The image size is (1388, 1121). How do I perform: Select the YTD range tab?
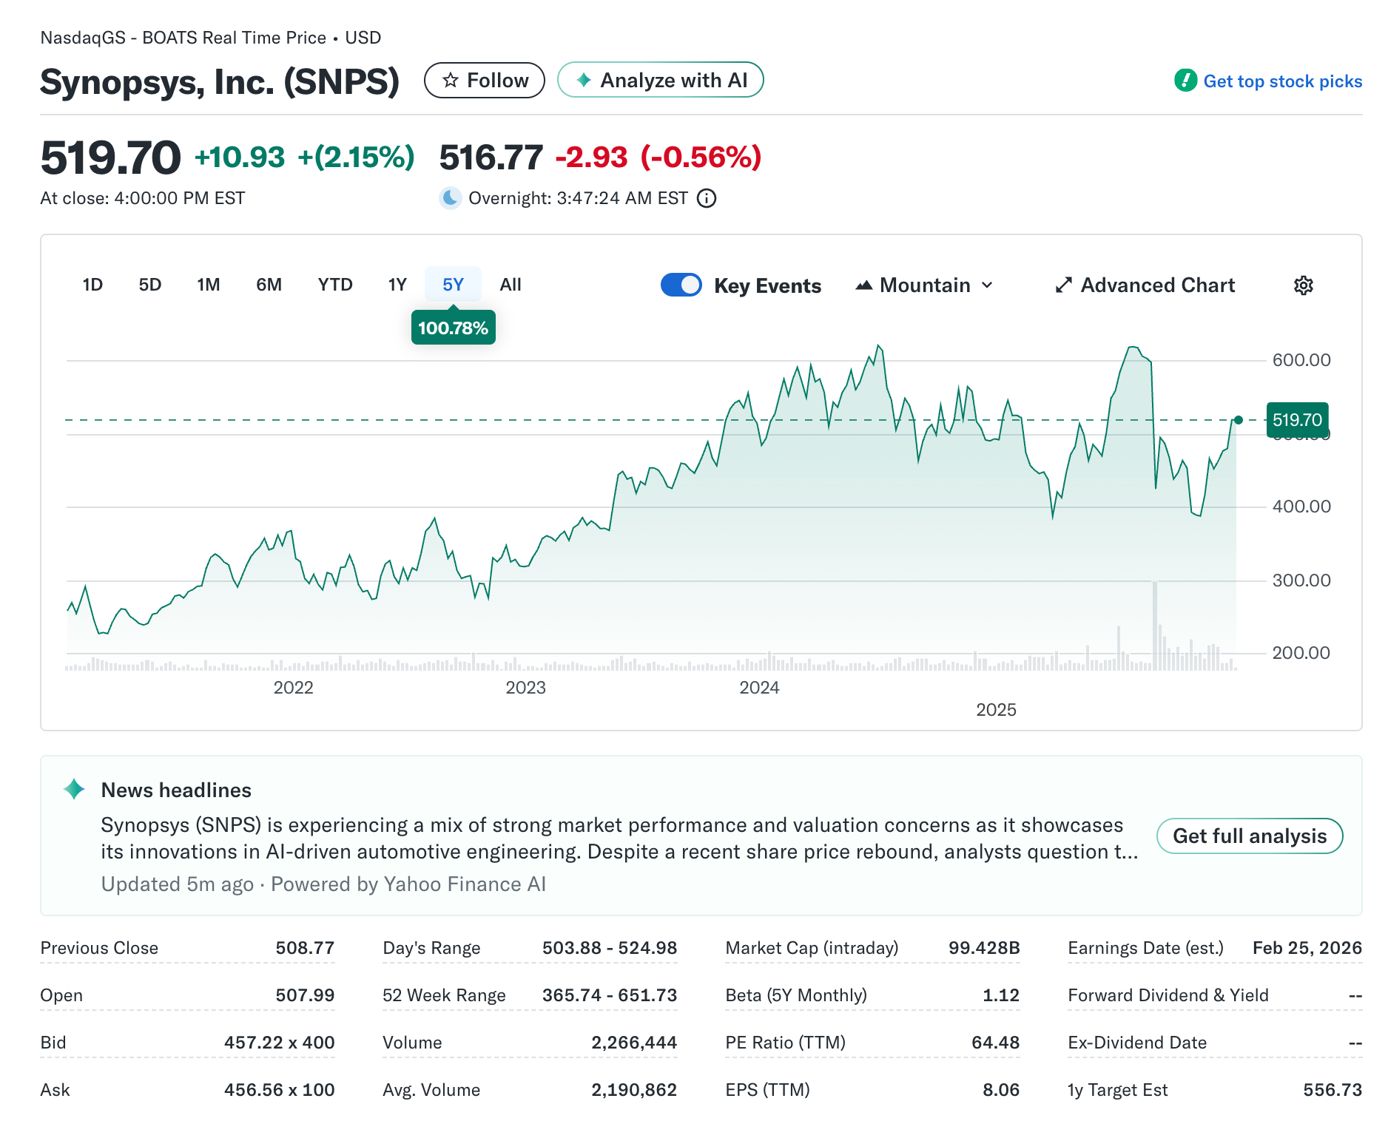point(335,285)
